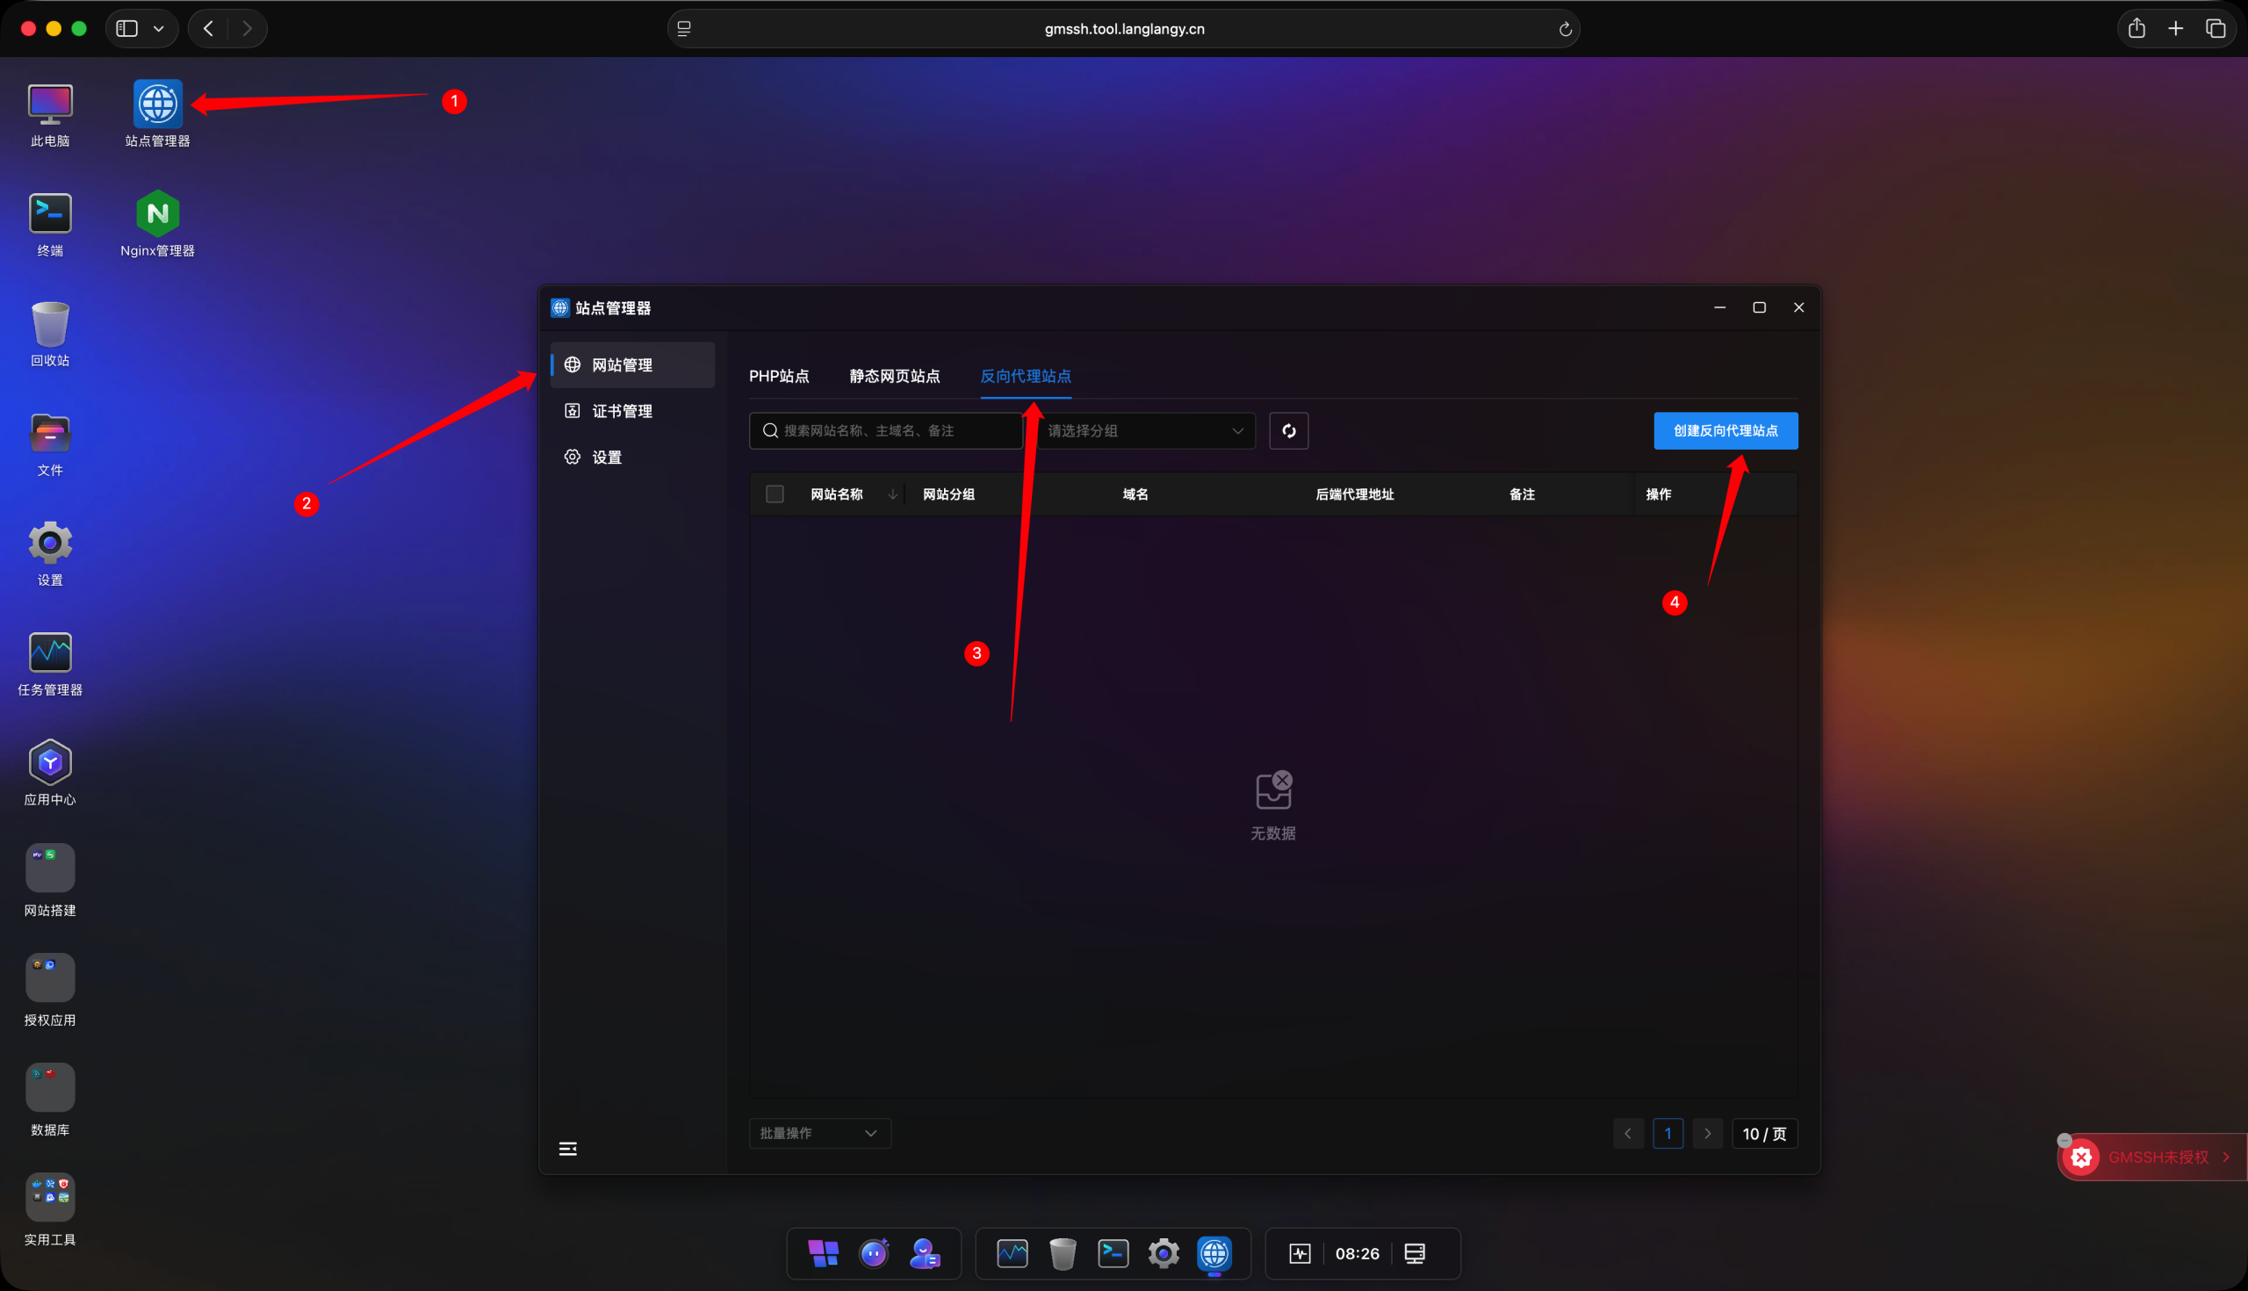Click the 创建反向代理站点 button
Viewport: 2248px width, 1291px height.
click(x=1725, y=431)
